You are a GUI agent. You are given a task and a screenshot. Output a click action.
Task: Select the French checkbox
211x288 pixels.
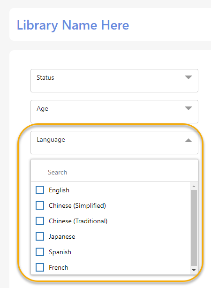tap(40, 267)
